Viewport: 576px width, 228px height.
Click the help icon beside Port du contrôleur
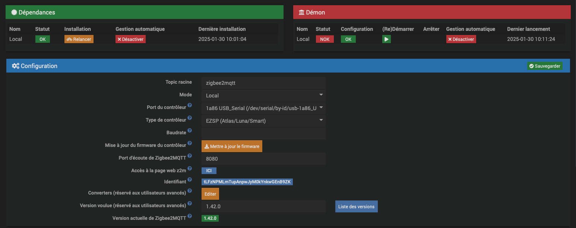190,106
